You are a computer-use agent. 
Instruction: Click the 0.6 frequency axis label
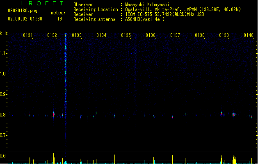click(x=3, y=156)
